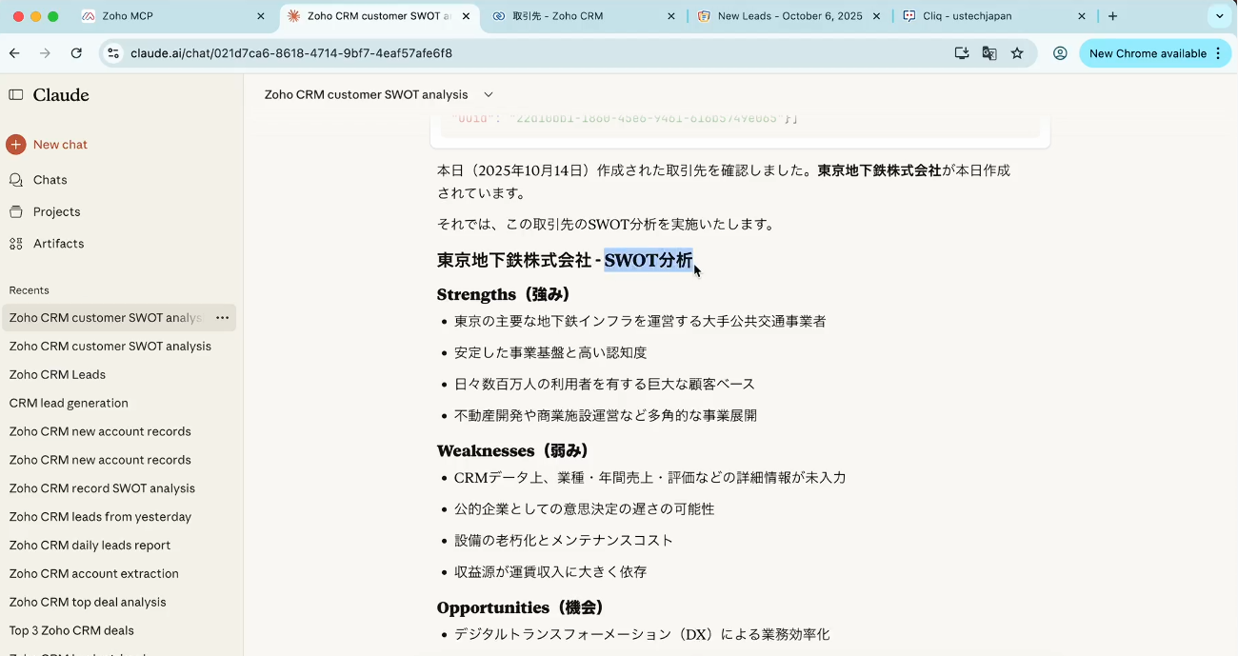Open the Chrome profile icon
The height and width of the screenshot is (656, 1238).
1060,53
